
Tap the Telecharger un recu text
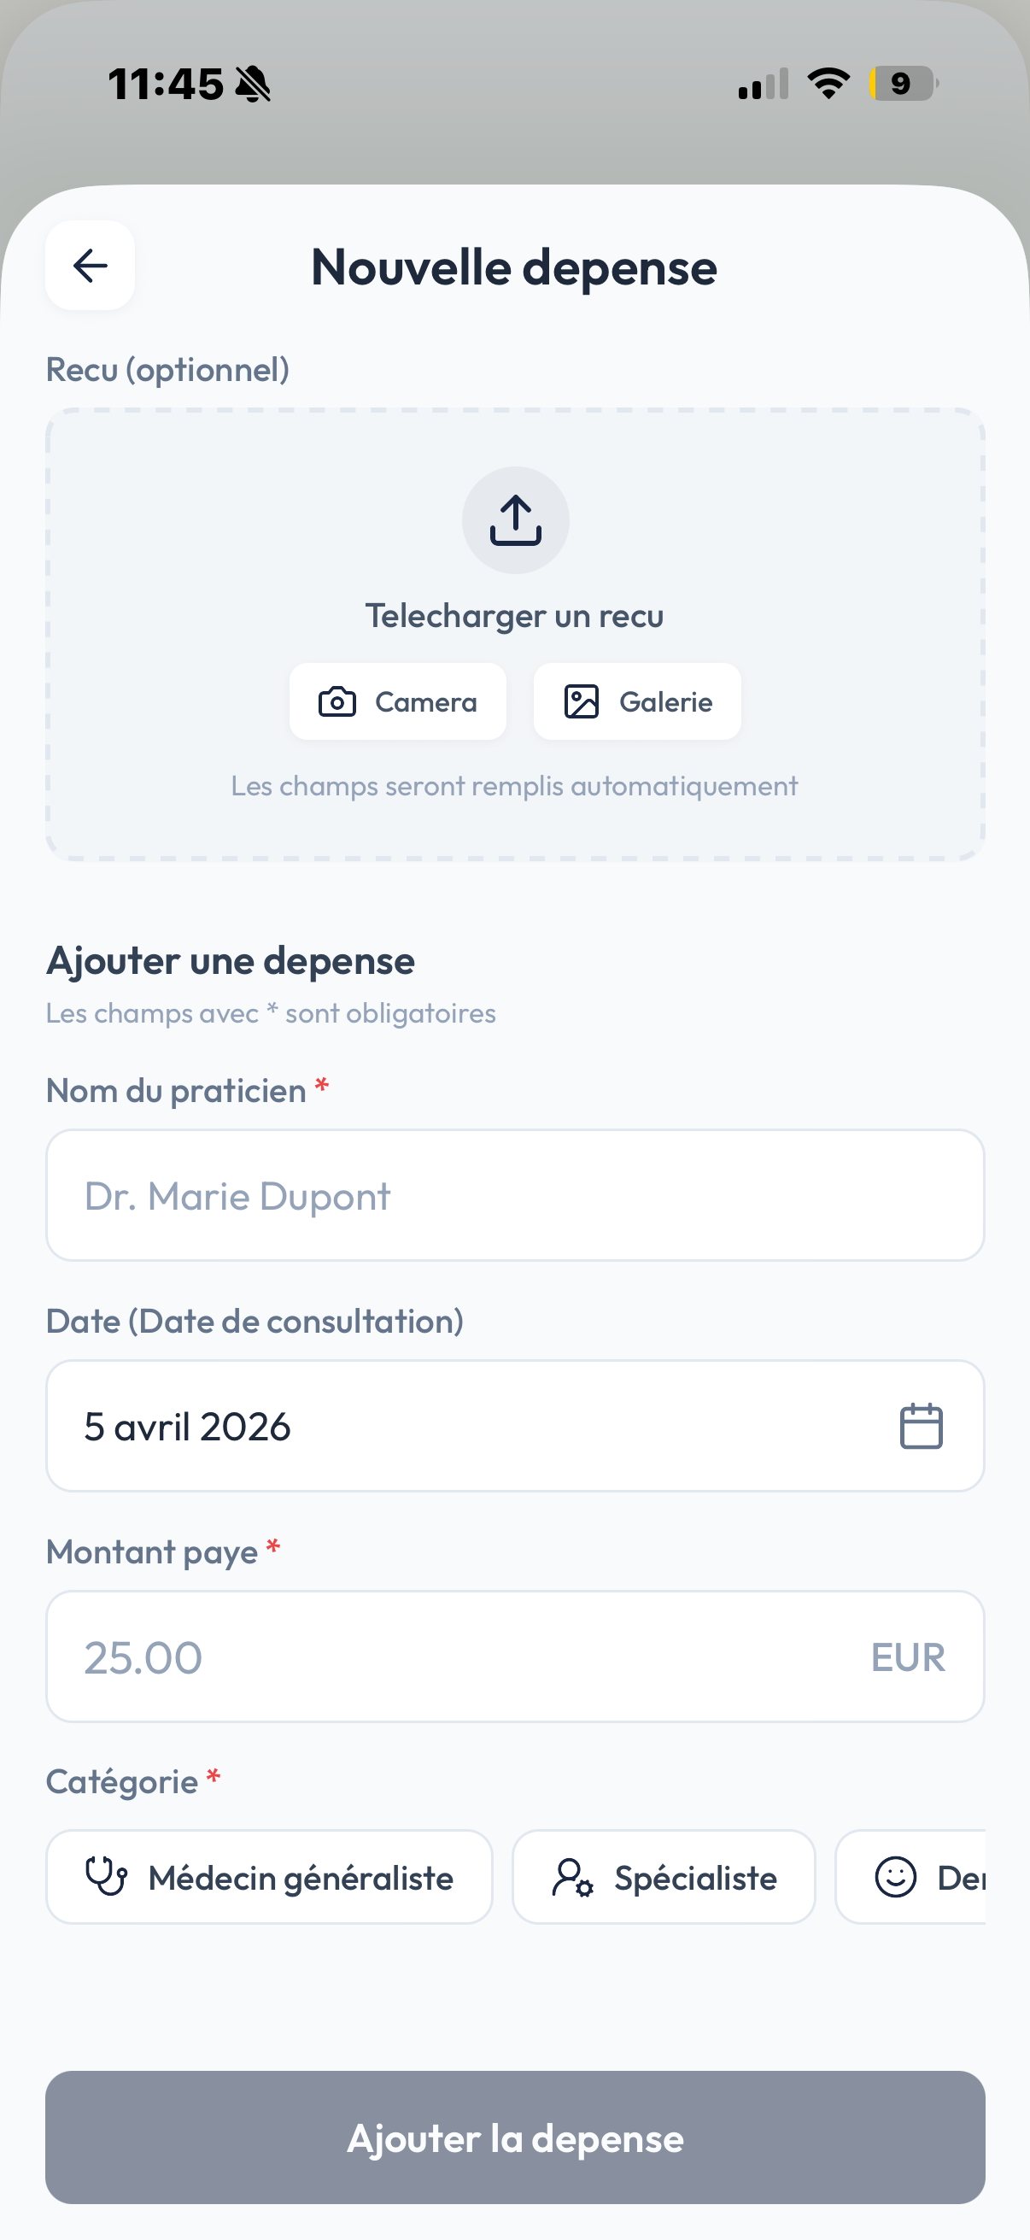[x=514, y=616]
